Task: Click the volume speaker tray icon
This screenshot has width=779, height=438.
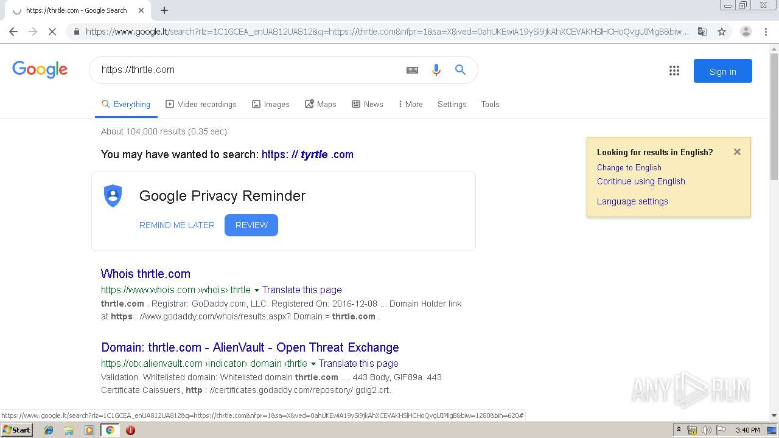Action: 707,430
